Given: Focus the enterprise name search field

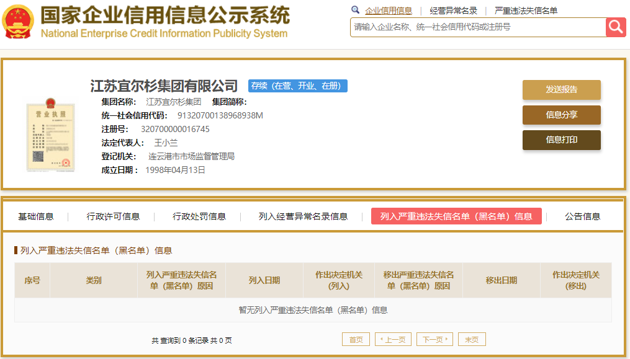Looking at the screenshot, I should pos(478,27).
